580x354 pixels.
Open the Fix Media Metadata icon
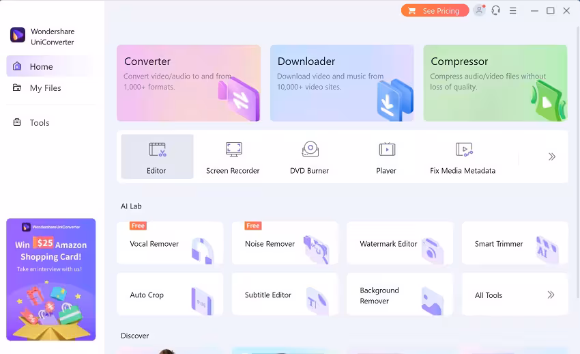coord(464,150)
